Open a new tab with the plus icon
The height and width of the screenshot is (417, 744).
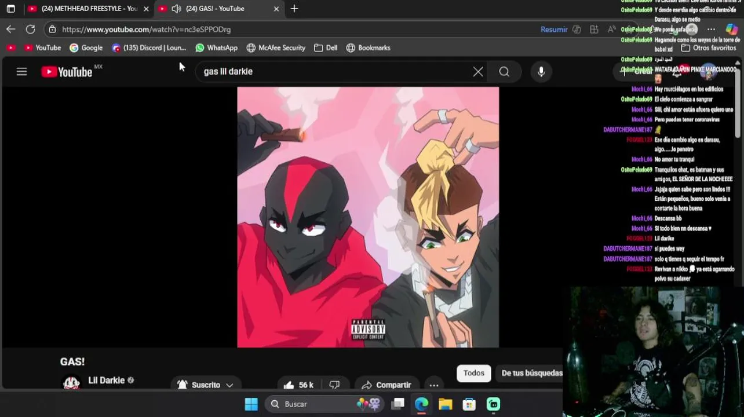(294, 9)
